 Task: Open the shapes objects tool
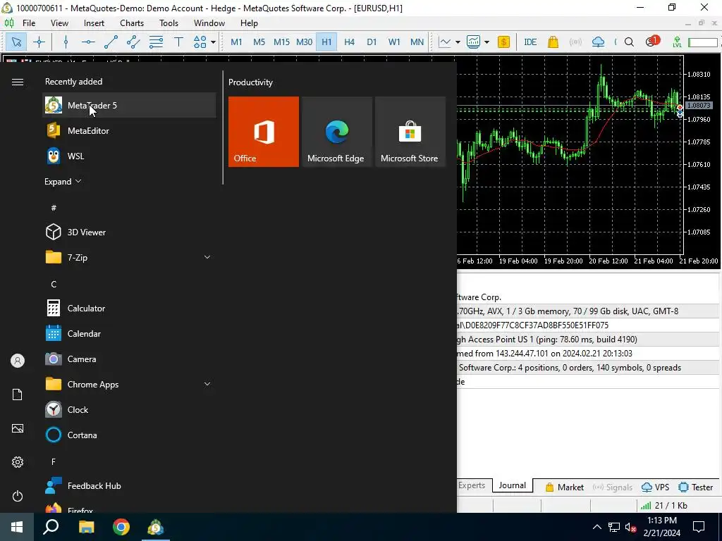coord(200,42)
